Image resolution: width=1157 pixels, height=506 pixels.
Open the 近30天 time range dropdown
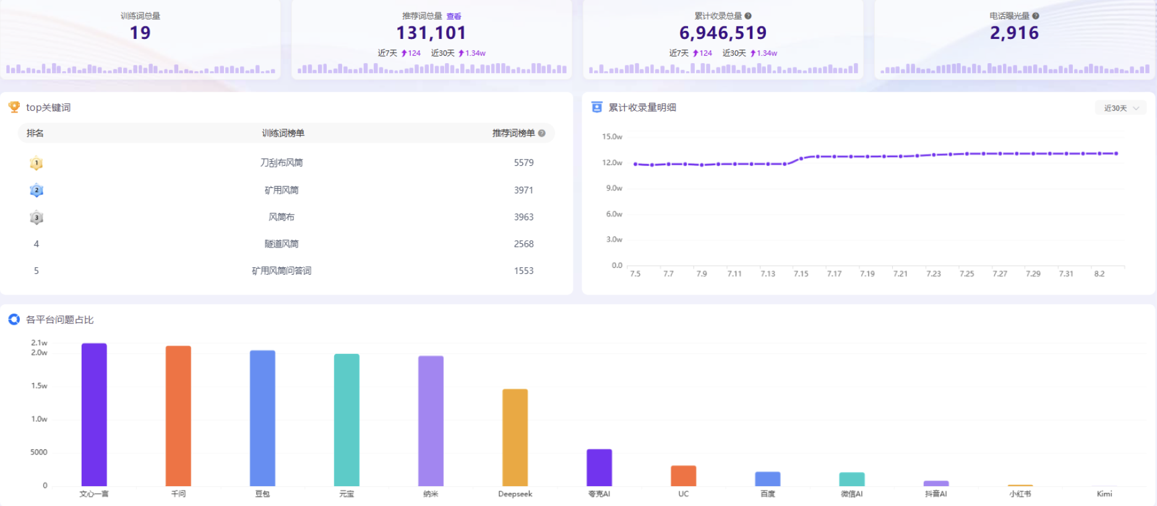(1120, 108)
